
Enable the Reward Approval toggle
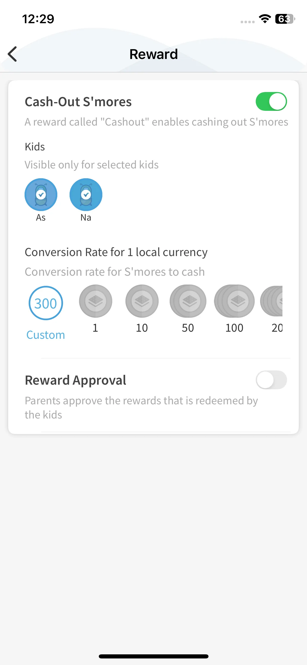(x=271, y=380)
